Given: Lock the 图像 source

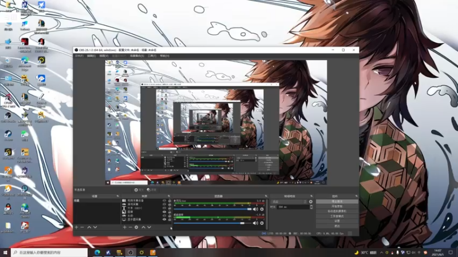Looking at the screenshot, I should pyautogui.click(x=169, y=212).
